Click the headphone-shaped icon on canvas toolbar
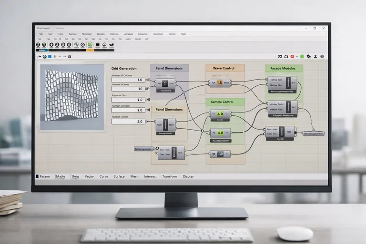Viewport: 366px width, 244px height. (286, 57)
